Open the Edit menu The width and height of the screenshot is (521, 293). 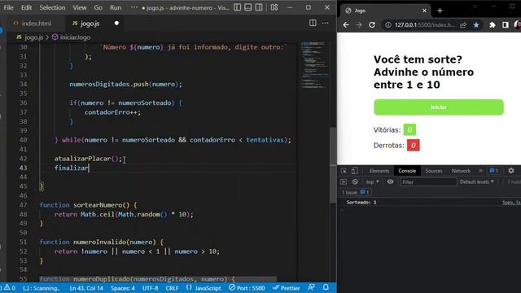(x=26, y=7)
